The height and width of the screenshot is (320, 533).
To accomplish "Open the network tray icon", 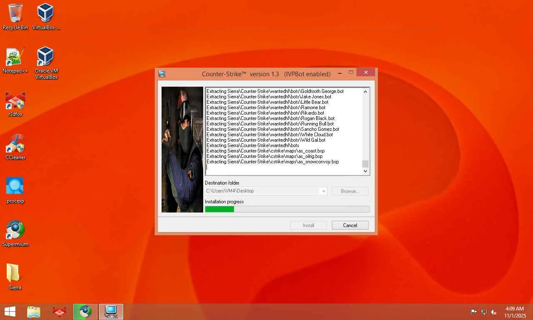I will pos(484,312).
